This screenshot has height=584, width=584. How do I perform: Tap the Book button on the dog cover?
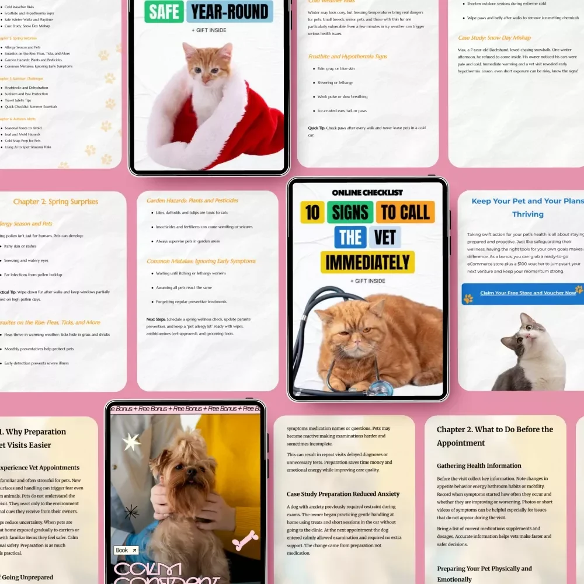pos(126,550)
